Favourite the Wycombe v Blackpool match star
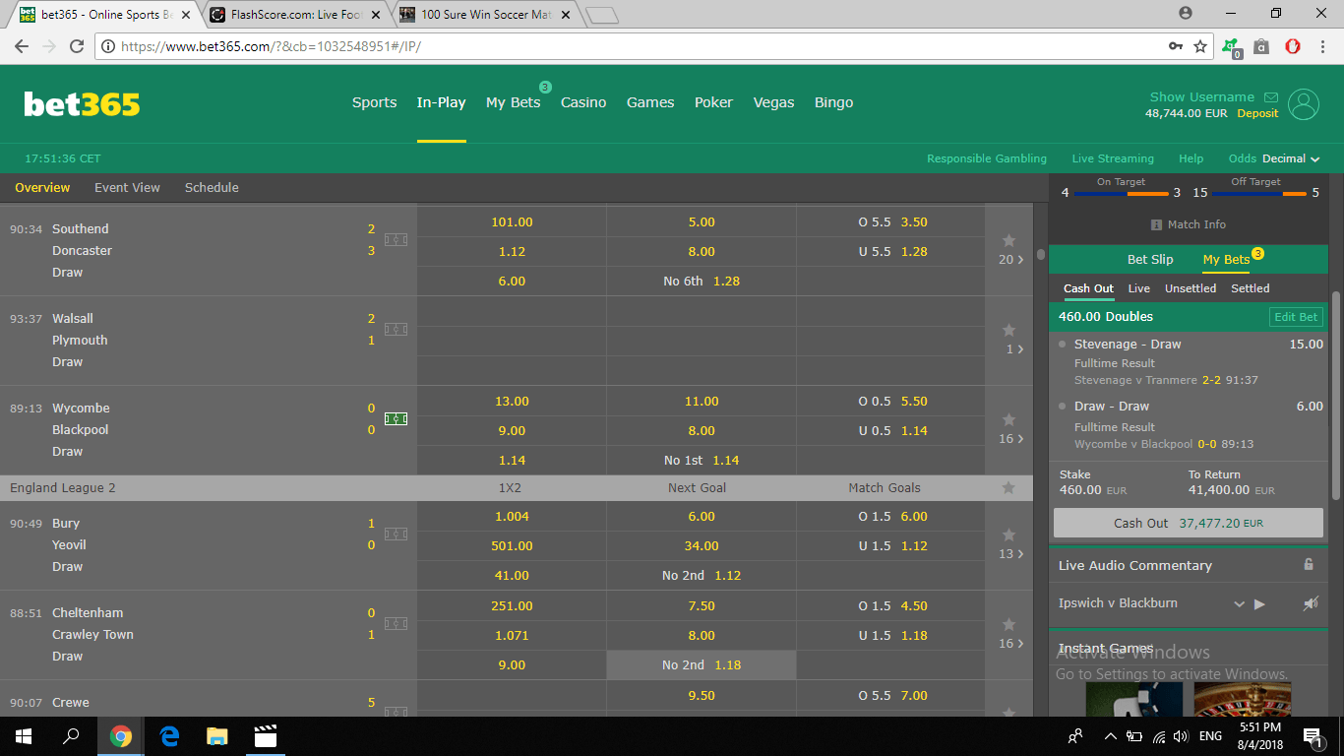The height and width of the screenshot is (756, 1344). (x=1008, y=419)
